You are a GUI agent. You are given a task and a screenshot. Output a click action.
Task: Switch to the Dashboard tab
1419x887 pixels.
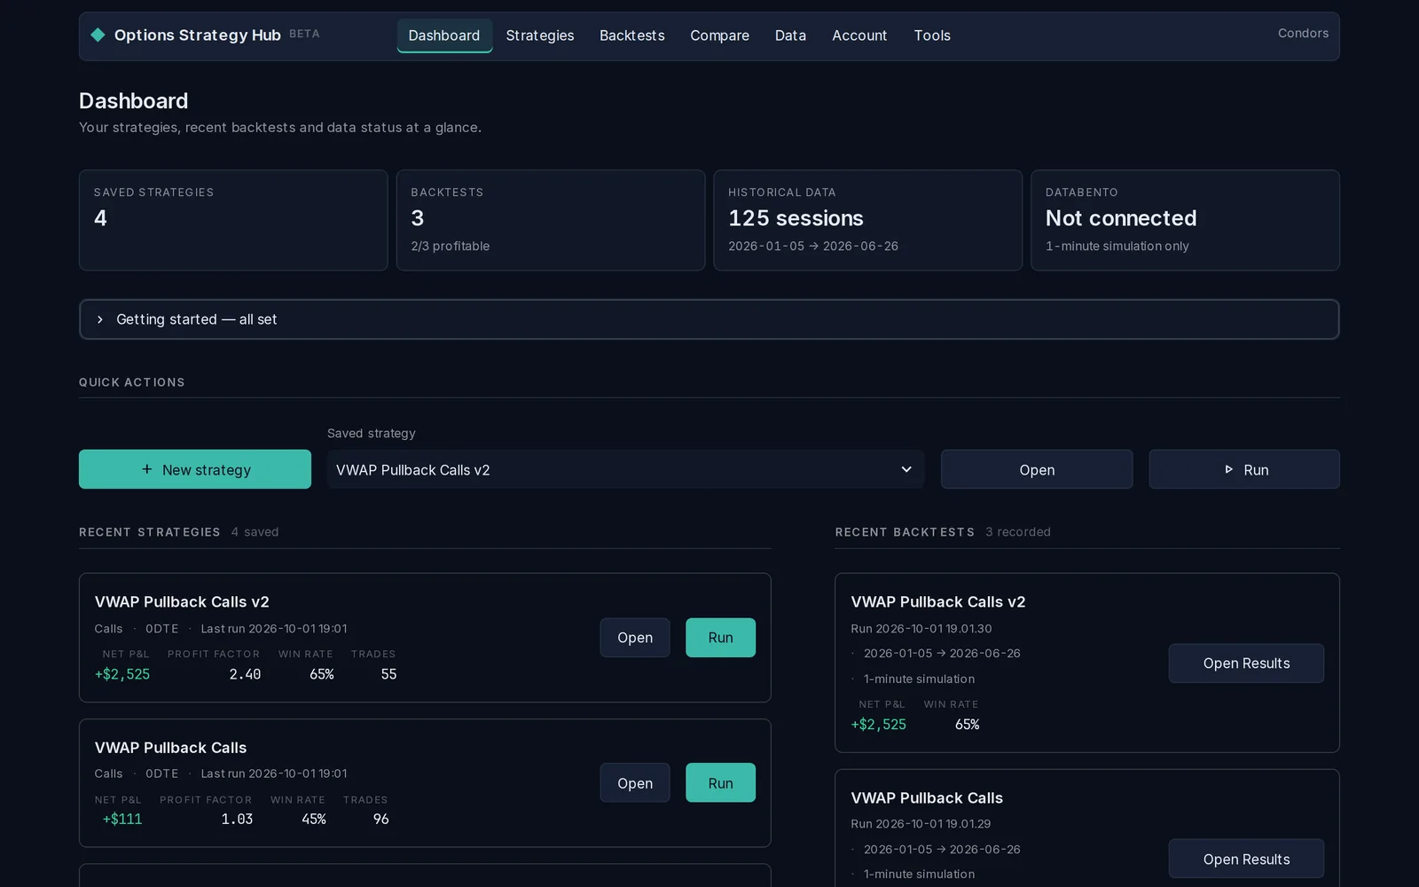tap(444, 35)
